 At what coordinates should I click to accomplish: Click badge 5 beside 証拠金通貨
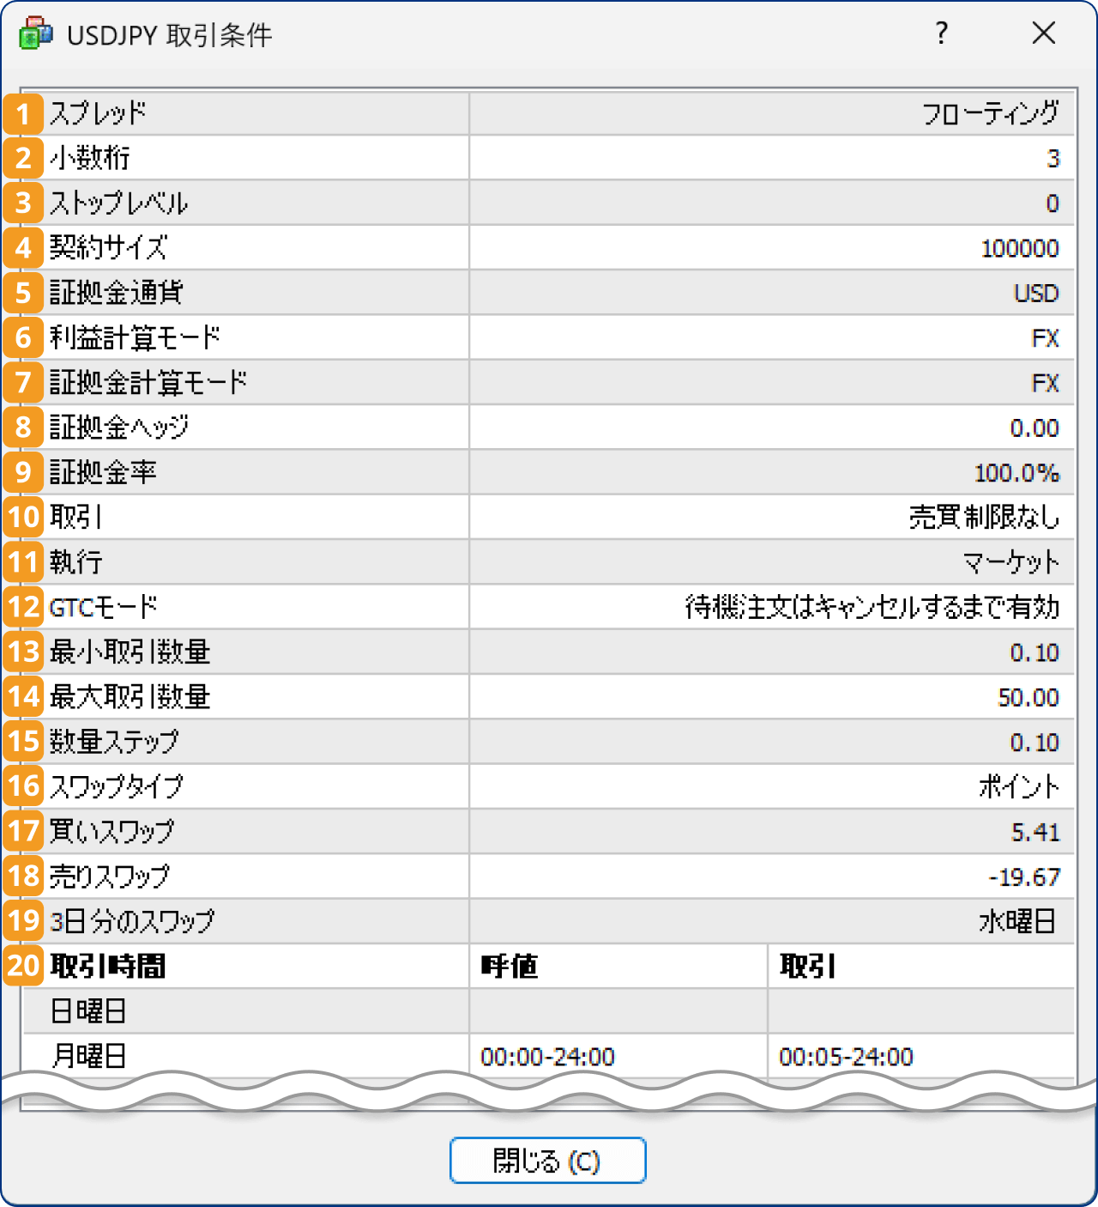(x=22, y=293)
